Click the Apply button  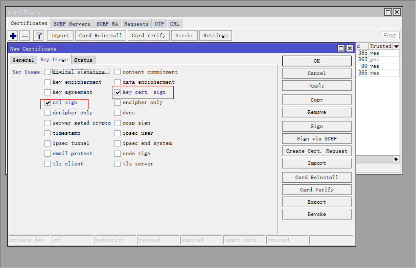(x=316, y=86)
